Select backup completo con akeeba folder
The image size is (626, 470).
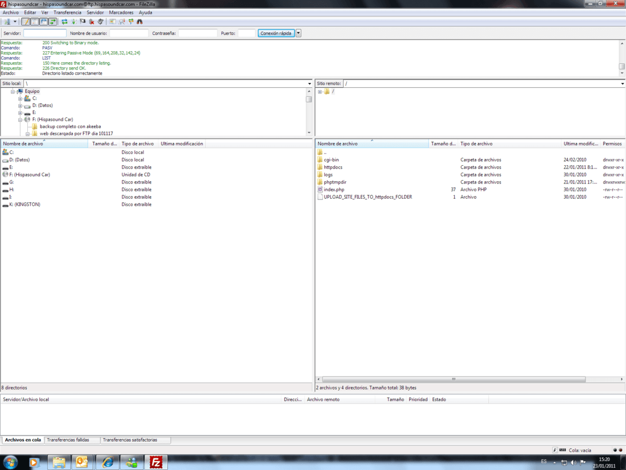coord(70,126)
